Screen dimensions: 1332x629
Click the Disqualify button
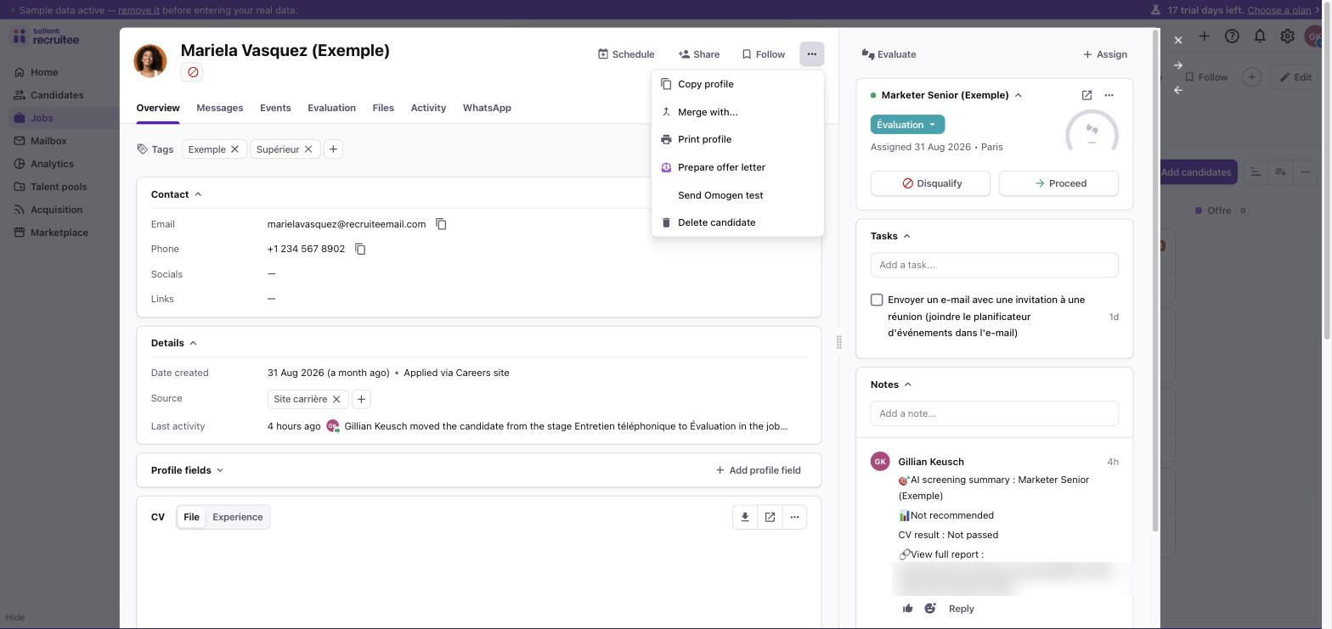click(x=930, y=183)
